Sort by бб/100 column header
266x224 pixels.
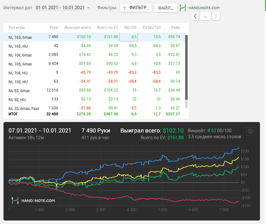(x=130, y=27)
